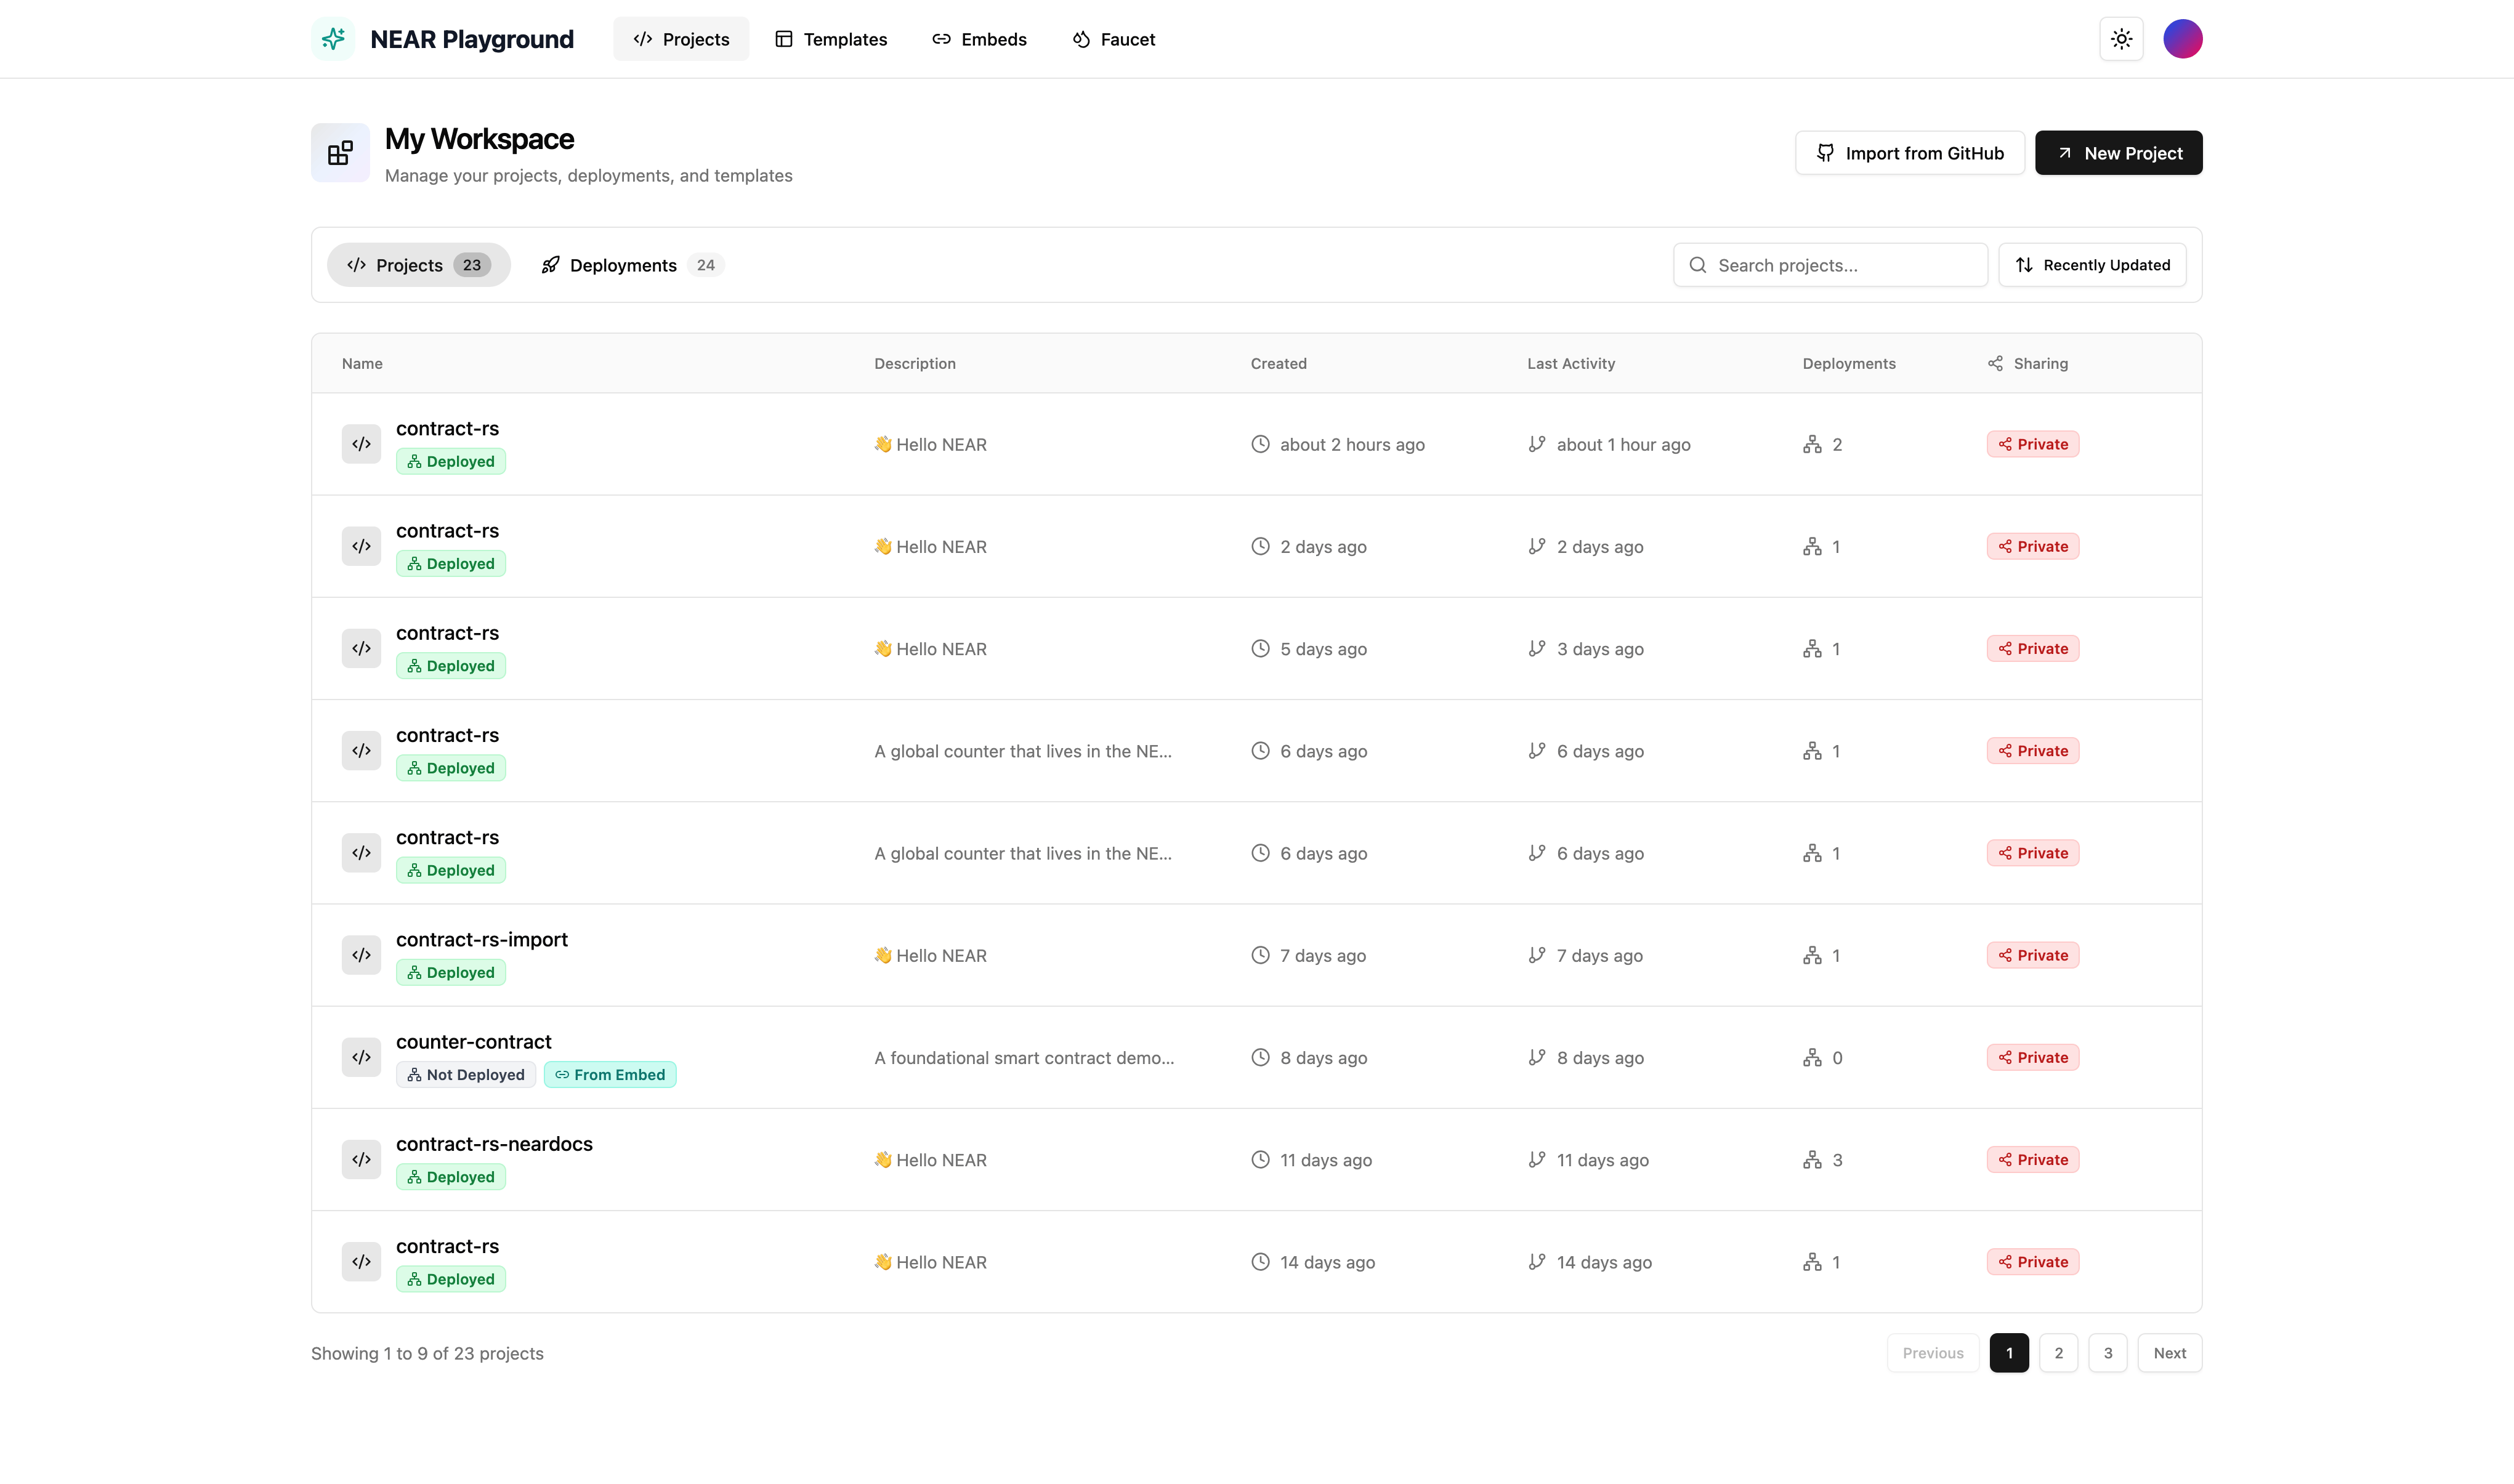Screen dimensions: 2514x1484
Task: Click the Name column header
Action: coord(362,363)
